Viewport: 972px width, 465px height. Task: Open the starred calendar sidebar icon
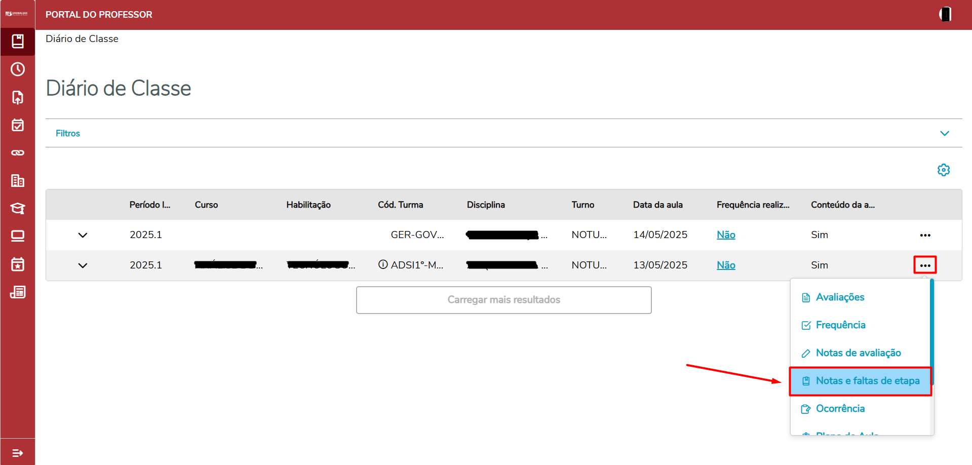[18, 264]
